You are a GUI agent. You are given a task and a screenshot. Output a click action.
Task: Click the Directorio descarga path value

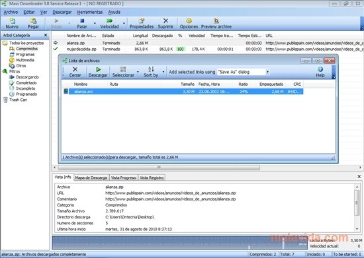point(130,217)
